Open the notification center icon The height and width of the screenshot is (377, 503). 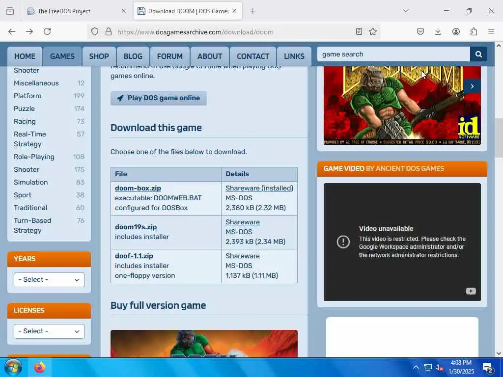488,367
